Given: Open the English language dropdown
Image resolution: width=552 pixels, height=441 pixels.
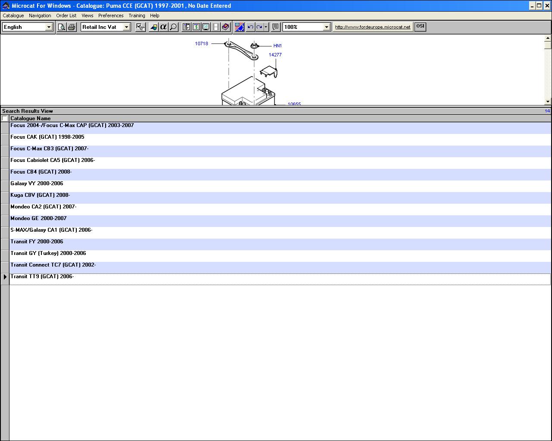Looking at the screenshot, I should pos(48,27).
